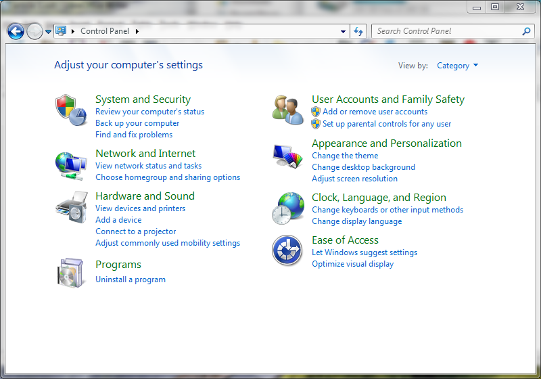Open Clock, Language, and Region heading
The height and width of the screenshot is (379, 541).
pos(379,198)
